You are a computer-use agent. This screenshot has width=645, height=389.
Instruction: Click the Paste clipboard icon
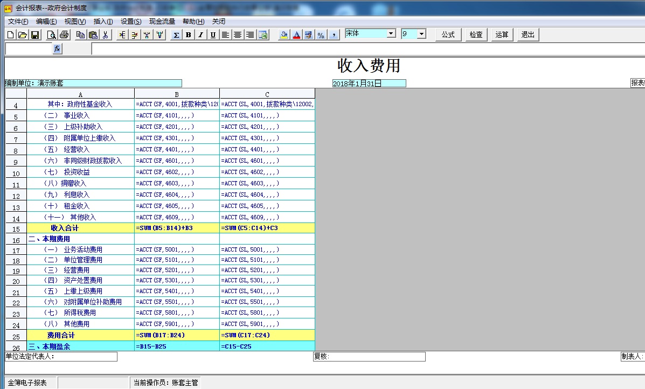(93, 35)
